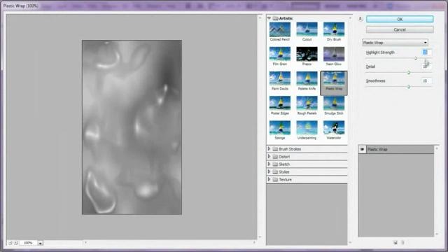Select the Watercolor filter thumbnail
Screen dimensions: 448x252
[334, 127]
